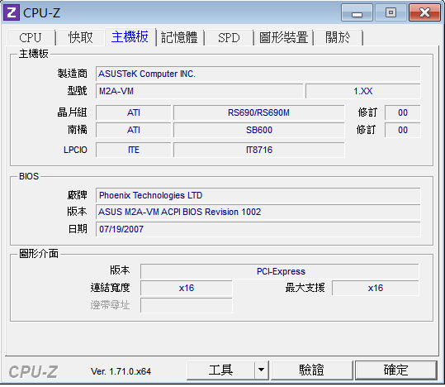Click the 工具 (tools) button
This screenshot has height=387, width=445.
pos(220,370)
